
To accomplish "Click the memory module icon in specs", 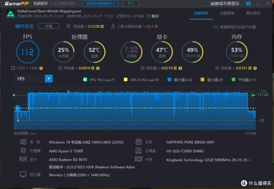I will (x=139, y=159).
